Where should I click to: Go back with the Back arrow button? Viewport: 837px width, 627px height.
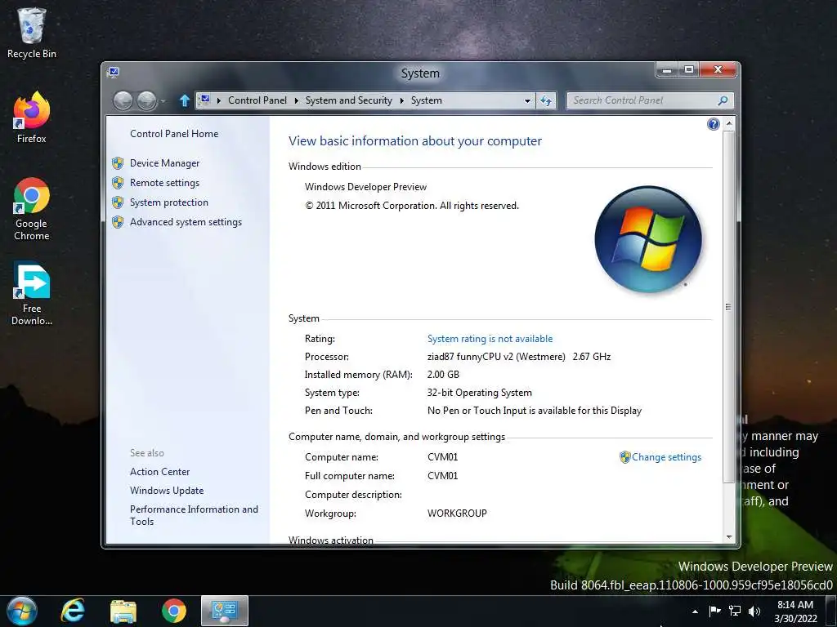pos(123,100)
